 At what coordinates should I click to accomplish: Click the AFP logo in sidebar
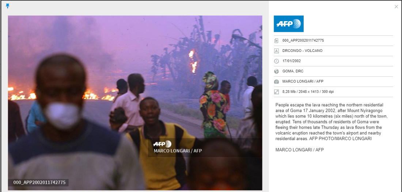tap(288, 24)
